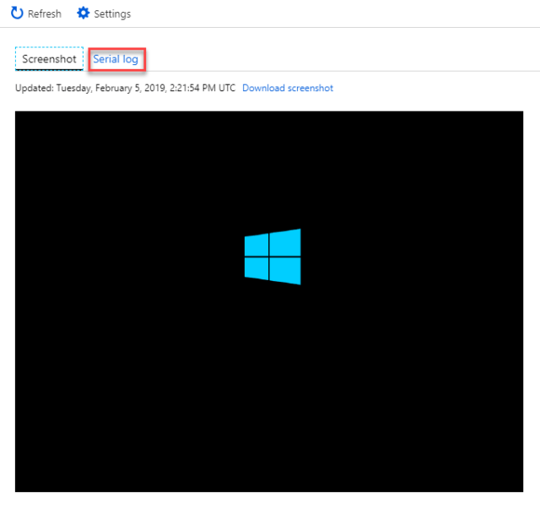Switch to the Screenshot tab
The height and width of the screenshot is (508, 540).
point(49,59)
